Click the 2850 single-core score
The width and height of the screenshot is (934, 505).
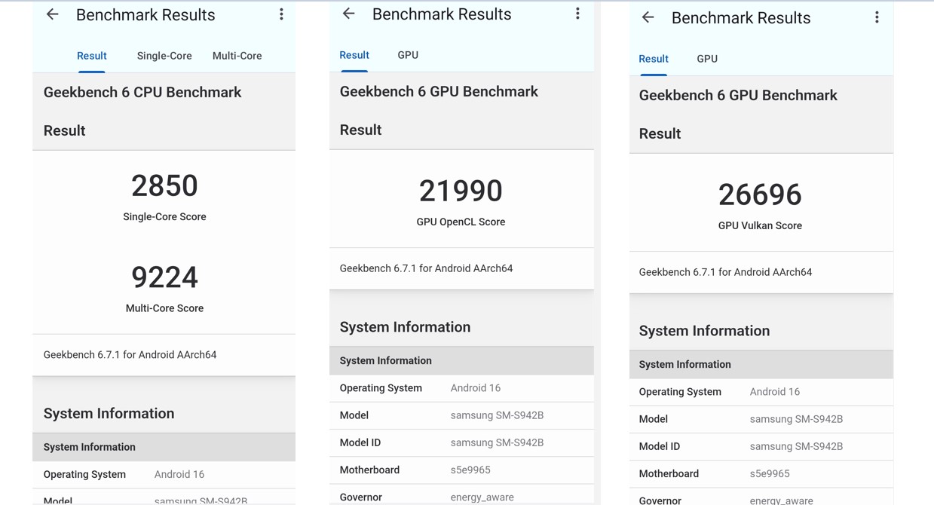(164, 185)
